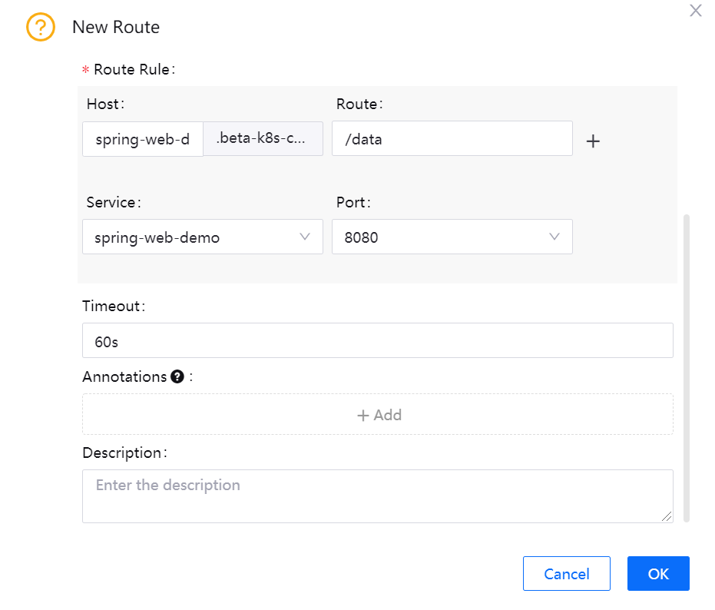Focus the Host field containing spring-web-d
This screenshot has width=715, height=610.
[143, 139]
